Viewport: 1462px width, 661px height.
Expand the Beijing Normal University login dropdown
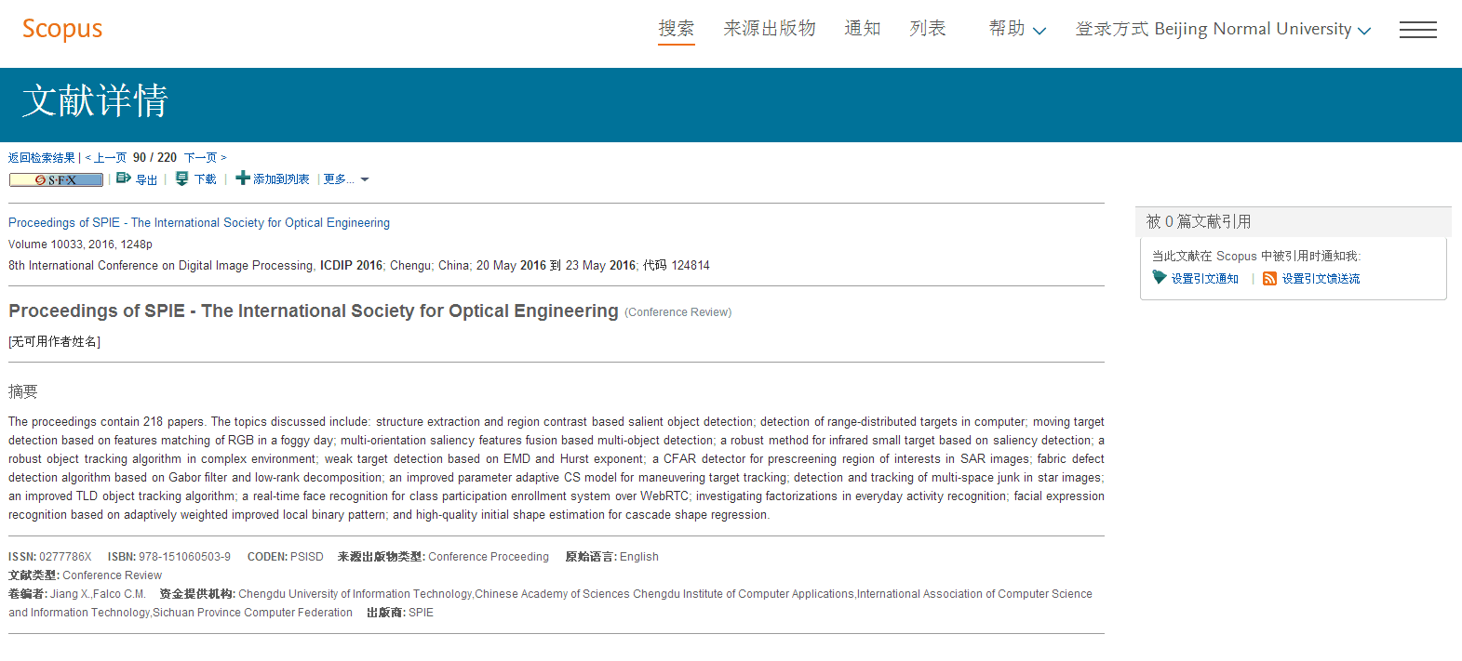coord(1223,29)
